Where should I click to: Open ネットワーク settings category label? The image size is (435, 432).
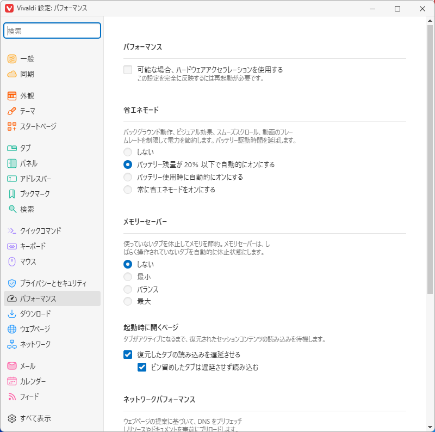(35, 344)
